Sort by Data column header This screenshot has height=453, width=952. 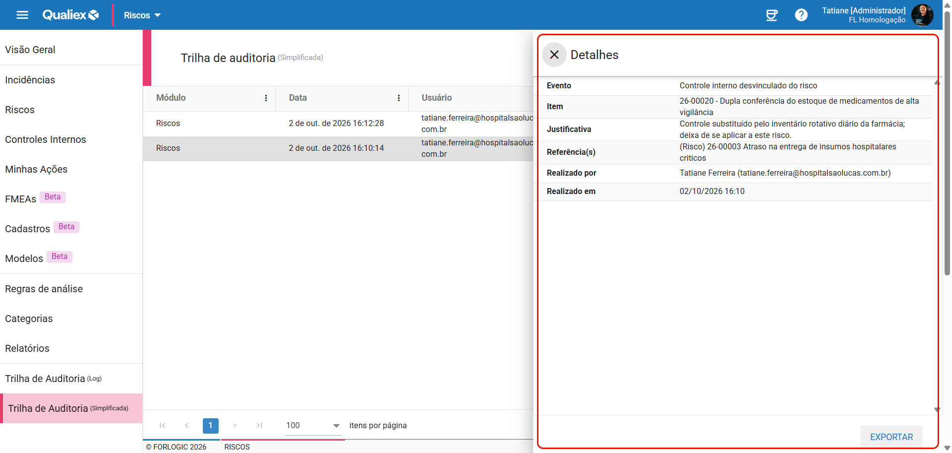pyautogui.click(x=298, y=98)
